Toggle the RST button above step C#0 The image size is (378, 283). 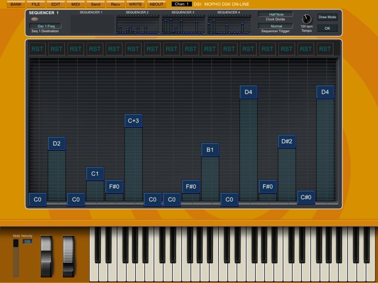(306, 49)
